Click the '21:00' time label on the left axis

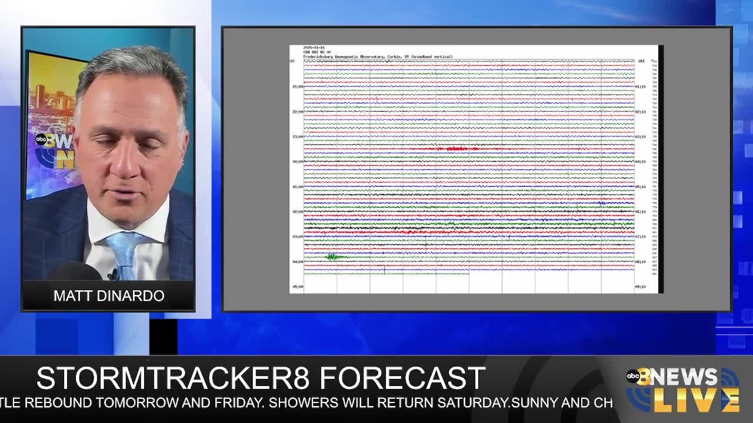tap(298, 86)
